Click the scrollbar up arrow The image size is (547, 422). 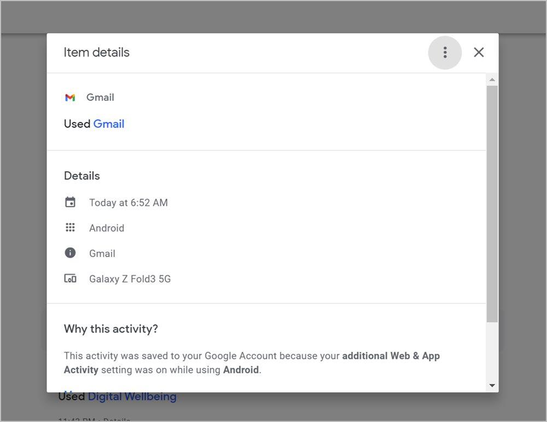point(492,79)
